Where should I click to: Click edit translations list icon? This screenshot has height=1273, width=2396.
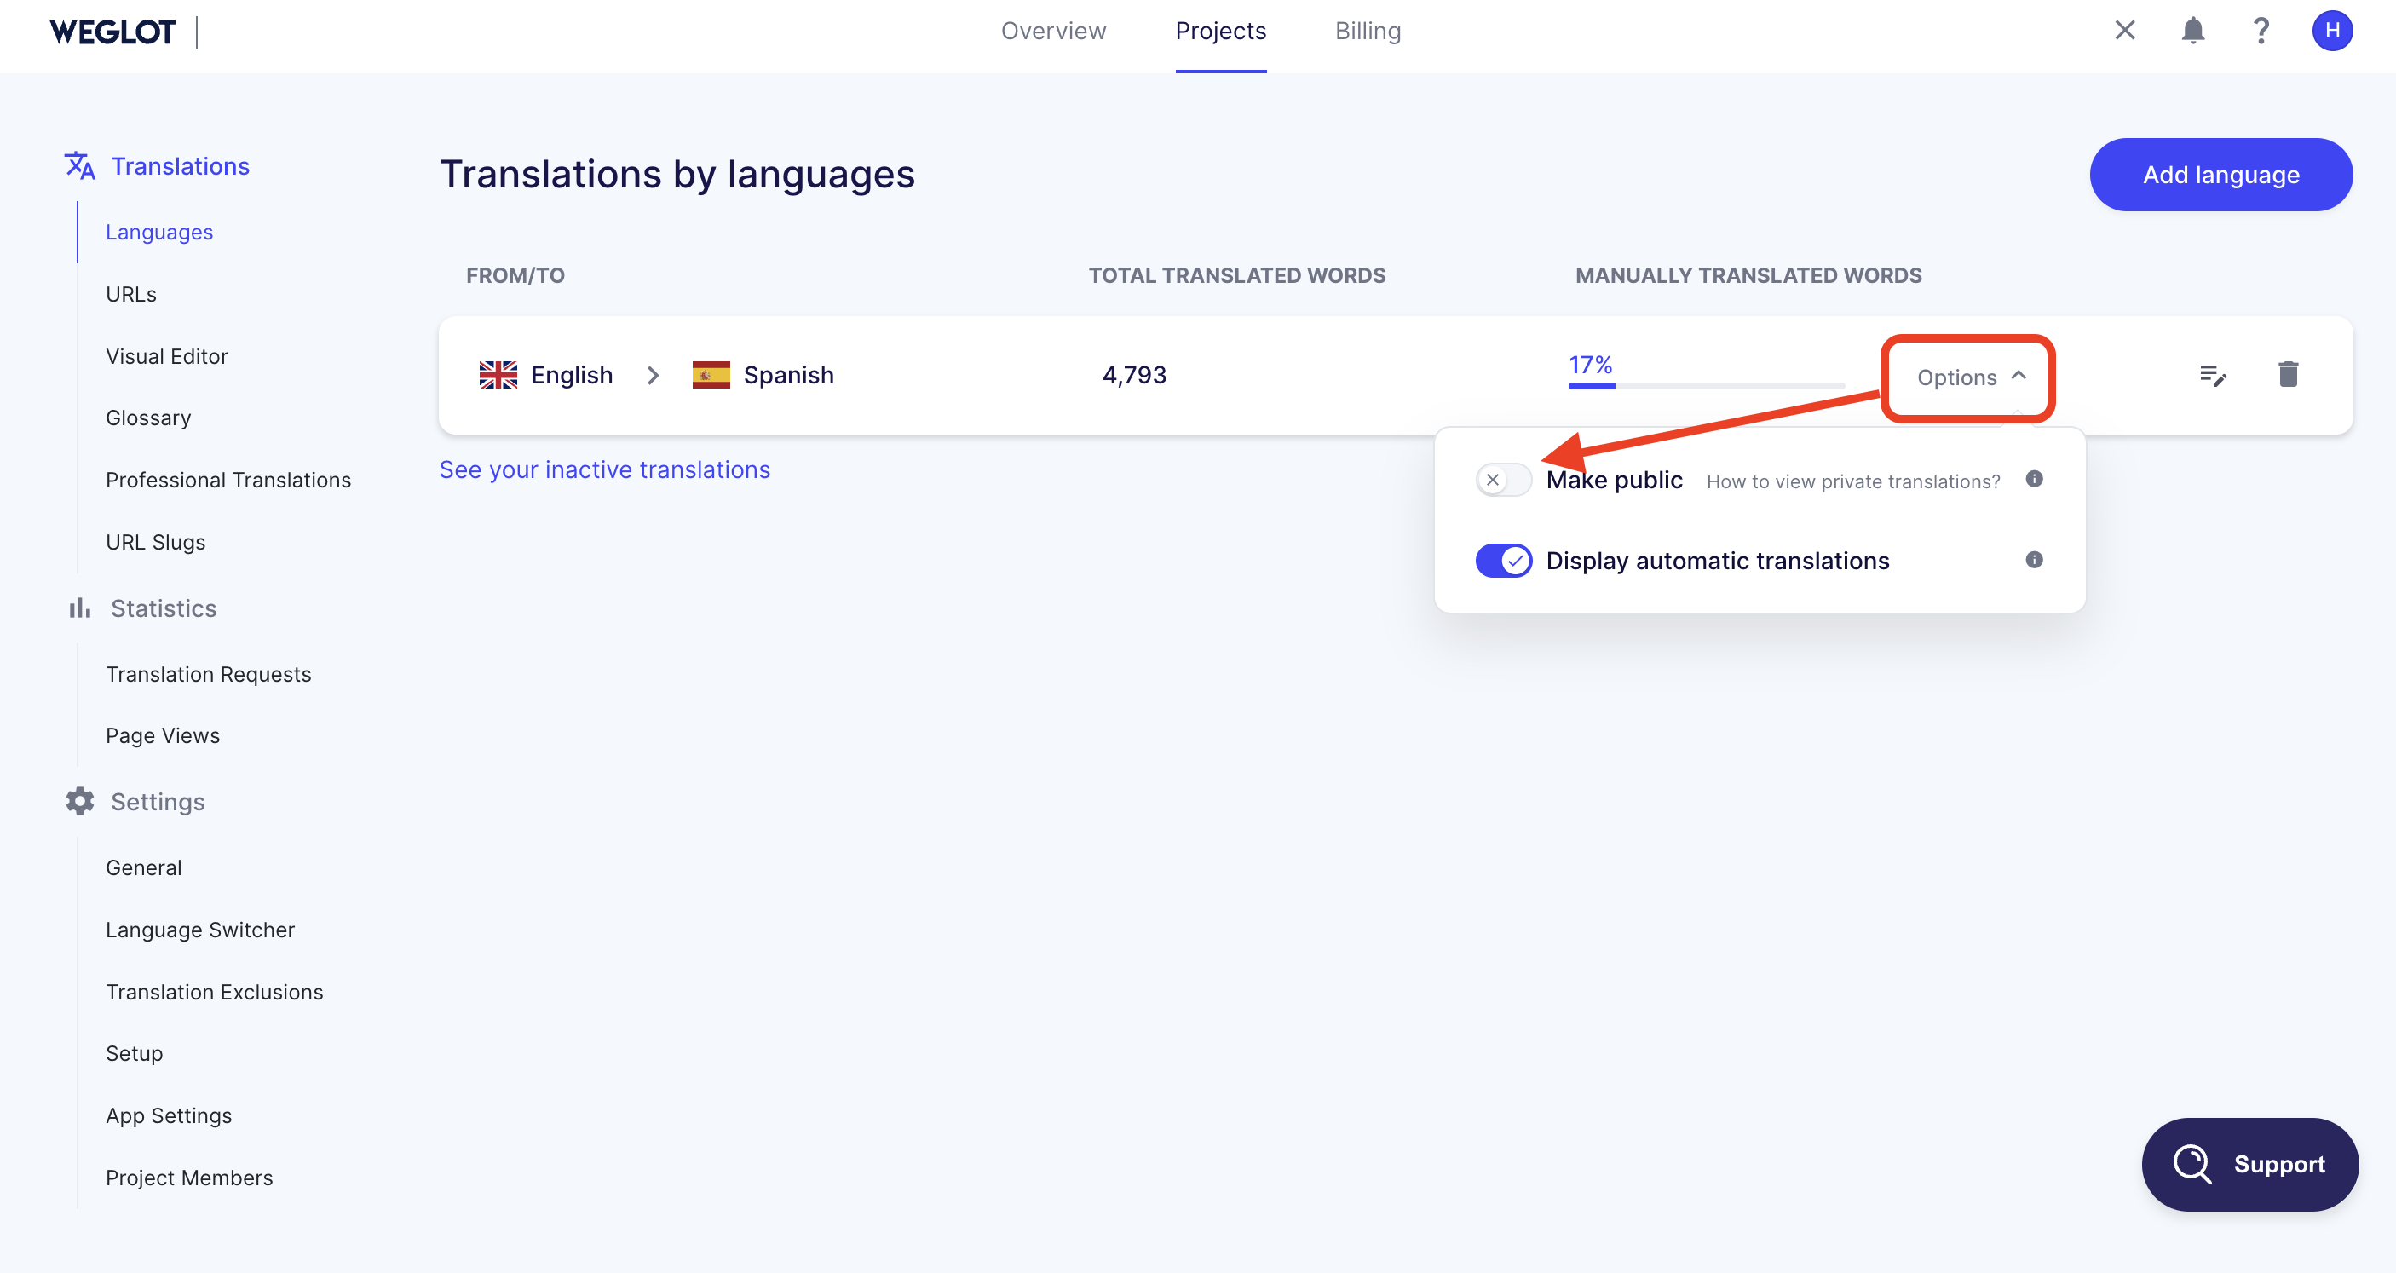click(2213, 374)
